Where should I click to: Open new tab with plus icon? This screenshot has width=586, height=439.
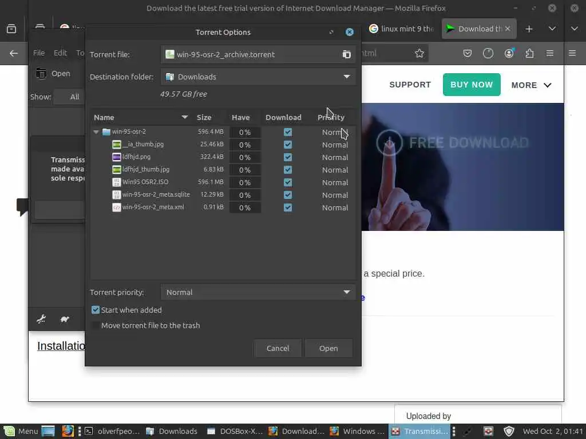[529, 29]
